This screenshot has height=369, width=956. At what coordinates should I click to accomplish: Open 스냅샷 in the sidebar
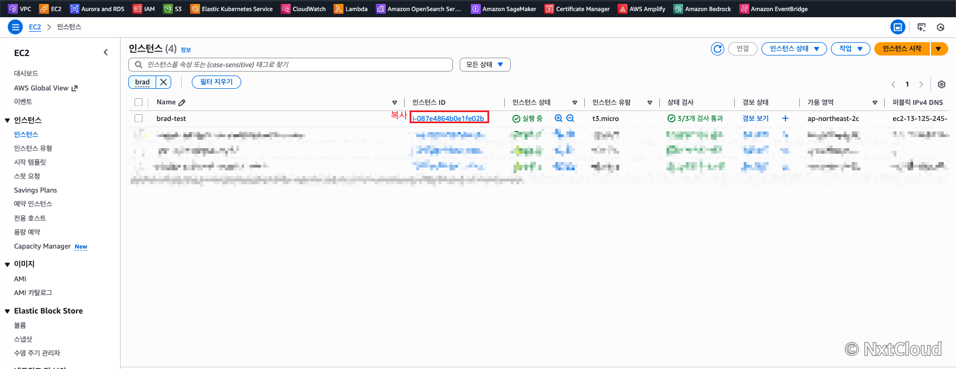[23, 339]
